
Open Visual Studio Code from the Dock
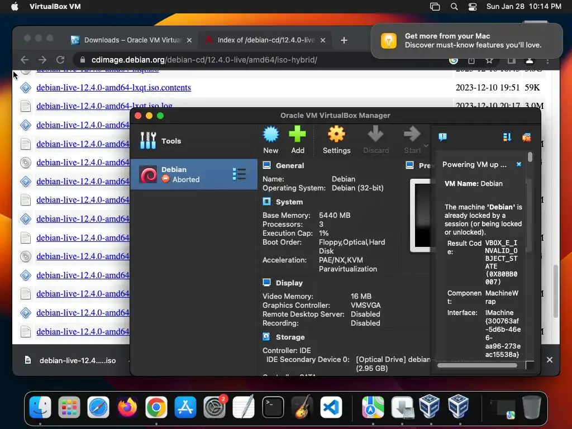(x=331, y=407)
